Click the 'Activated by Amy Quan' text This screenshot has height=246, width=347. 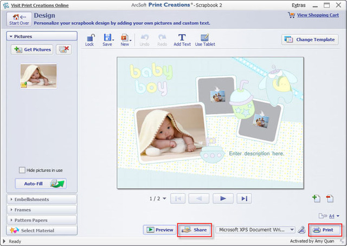[x=312, y=241]
